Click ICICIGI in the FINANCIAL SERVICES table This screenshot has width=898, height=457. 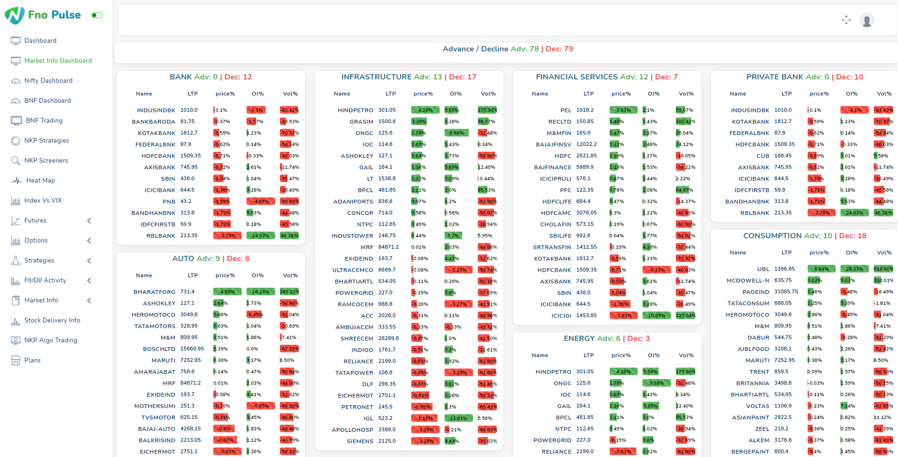(x=561, y=316)
